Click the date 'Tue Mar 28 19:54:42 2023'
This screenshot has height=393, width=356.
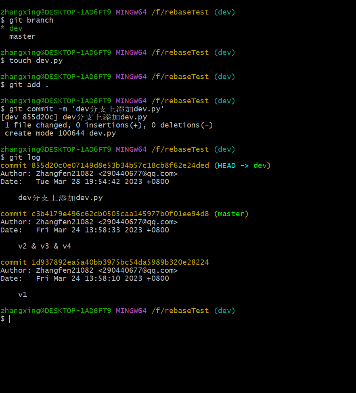(89, 182)
